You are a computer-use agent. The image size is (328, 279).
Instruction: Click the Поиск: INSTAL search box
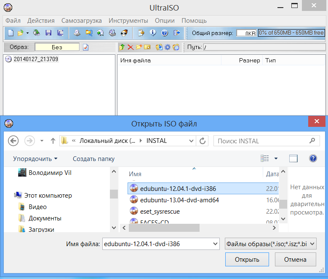tap(267, 141)
